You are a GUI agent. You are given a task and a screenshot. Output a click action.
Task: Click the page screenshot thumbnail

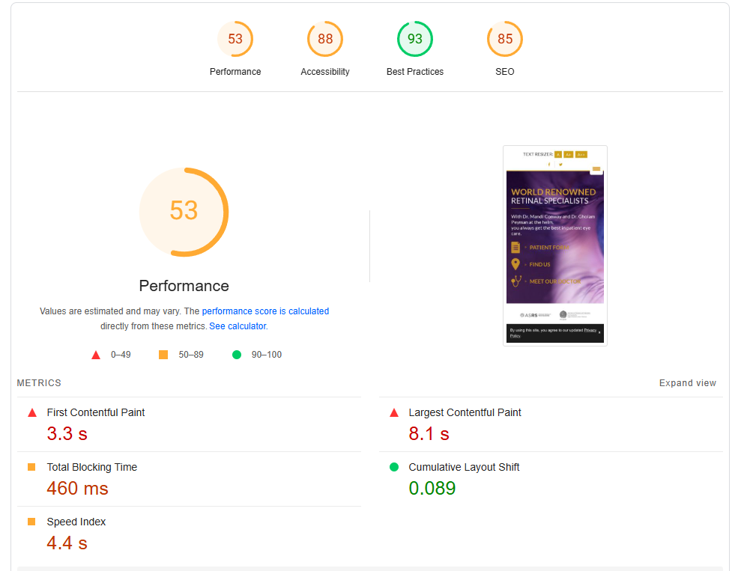click(555, 245)
